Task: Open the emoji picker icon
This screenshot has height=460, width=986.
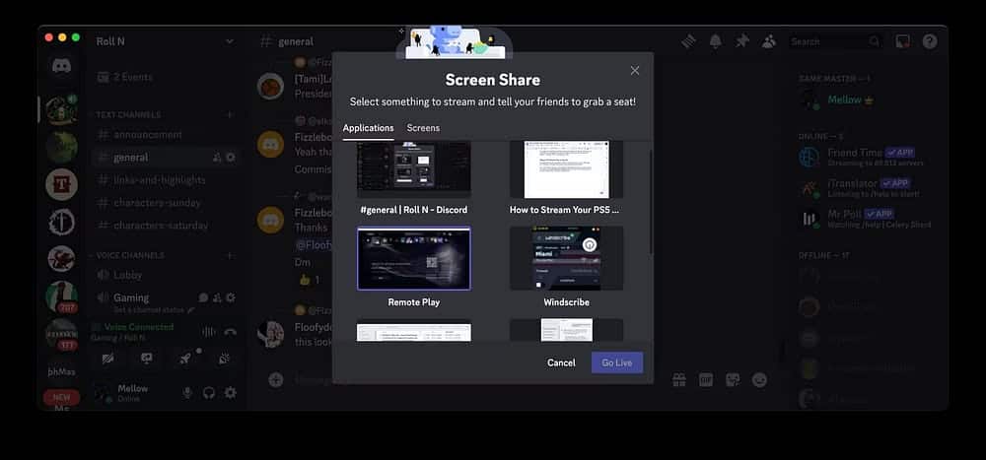Action: click(759, 379)
